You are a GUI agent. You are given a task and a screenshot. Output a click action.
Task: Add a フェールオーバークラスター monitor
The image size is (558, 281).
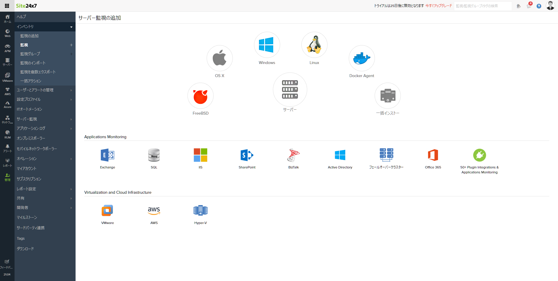coord(387,155)
